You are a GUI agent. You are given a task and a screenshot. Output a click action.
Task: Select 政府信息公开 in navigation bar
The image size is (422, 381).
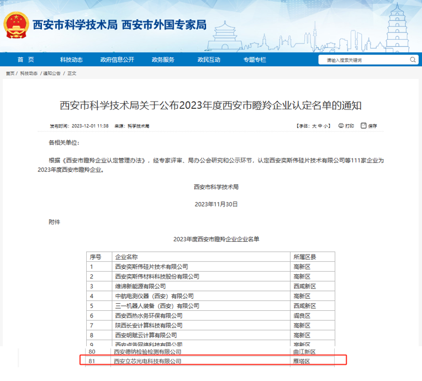117,60
